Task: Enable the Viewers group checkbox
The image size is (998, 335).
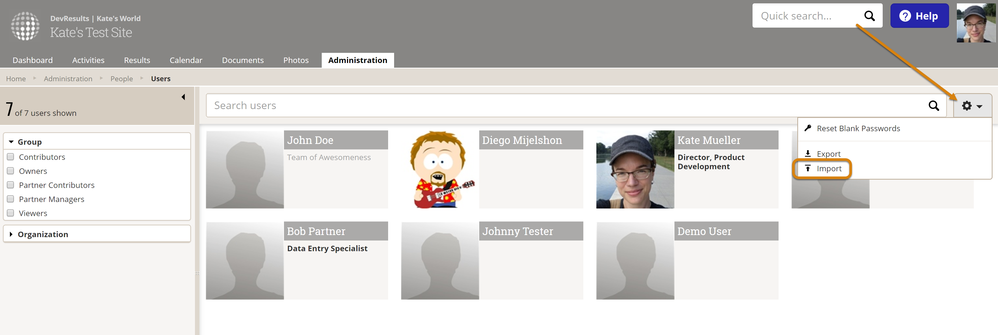Action: pyautogui.click(x=10, y=213)
